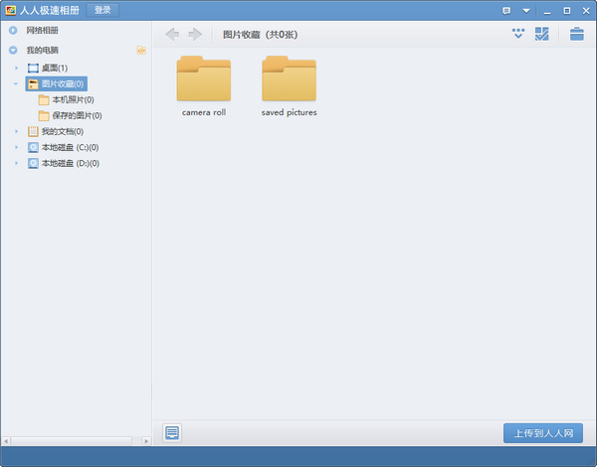Viewport: 597px width, 467px height.
Task: Click the 上传到人人网 upload button
Action: pyautogui.click(x=542, y=433)
